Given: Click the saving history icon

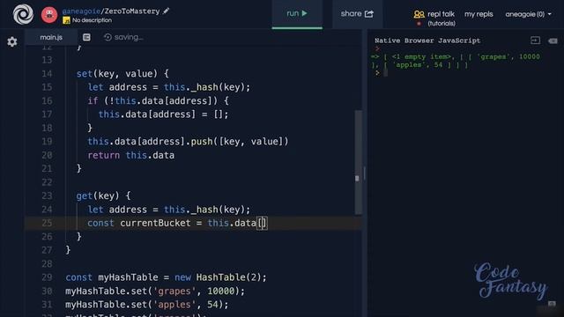Looking at the screenshot, I should pos(108,37).
